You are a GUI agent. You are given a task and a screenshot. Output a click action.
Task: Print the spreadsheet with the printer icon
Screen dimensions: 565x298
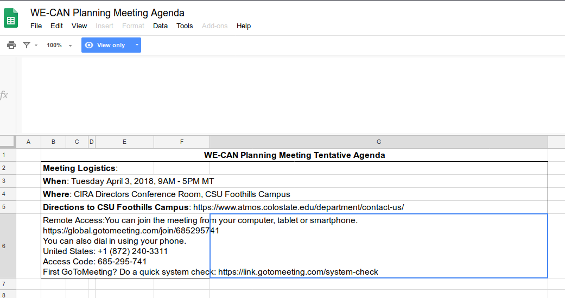[11, 45]
